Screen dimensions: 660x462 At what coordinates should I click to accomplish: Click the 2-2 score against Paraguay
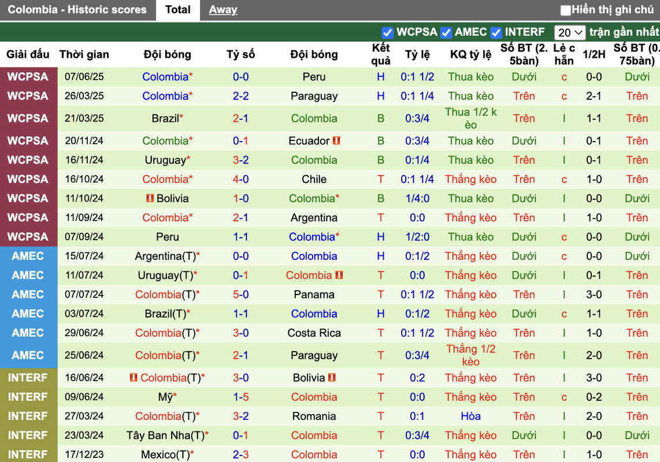241,96
